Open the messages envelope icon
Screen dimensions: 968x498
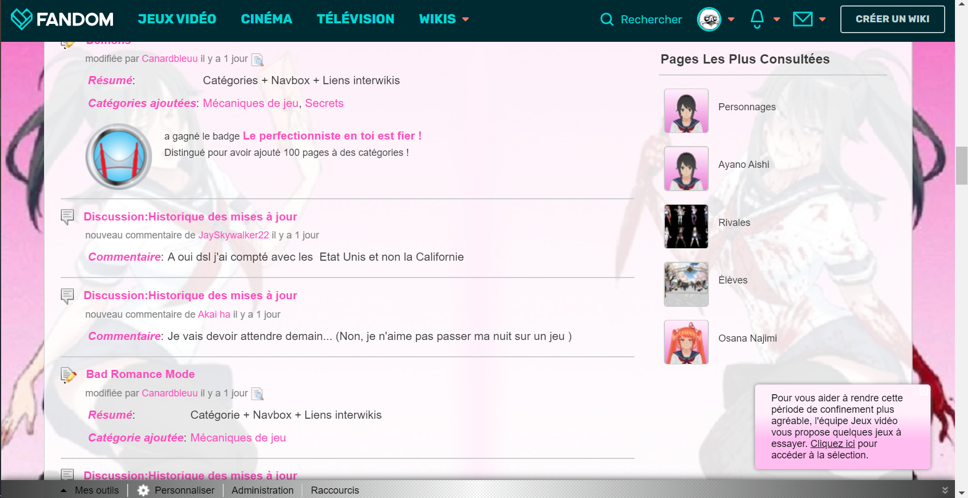pyautogui.click(x=803, y=20)
